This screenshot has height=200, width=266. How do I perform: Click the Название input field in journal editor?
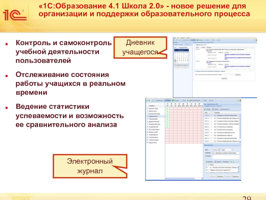226,153
